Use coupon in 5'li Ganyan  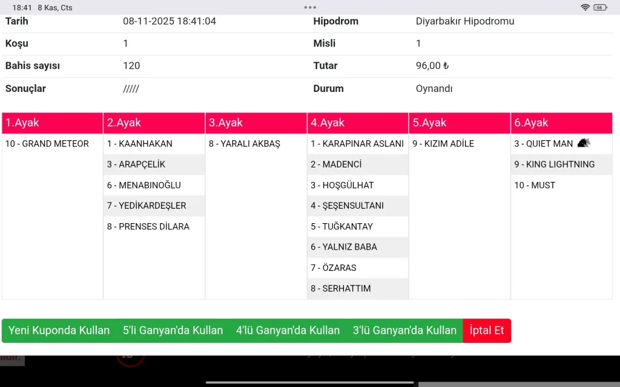[173, 331]
